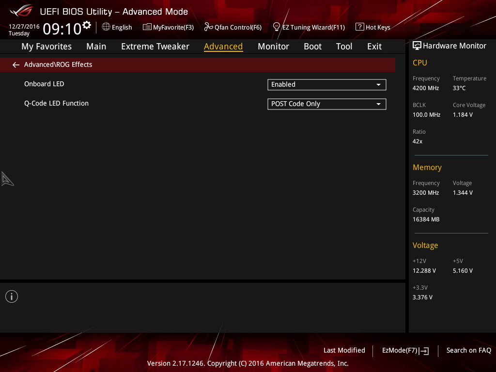
Task: Click the 12/27/2016 date text
Action: pos(24,26)
